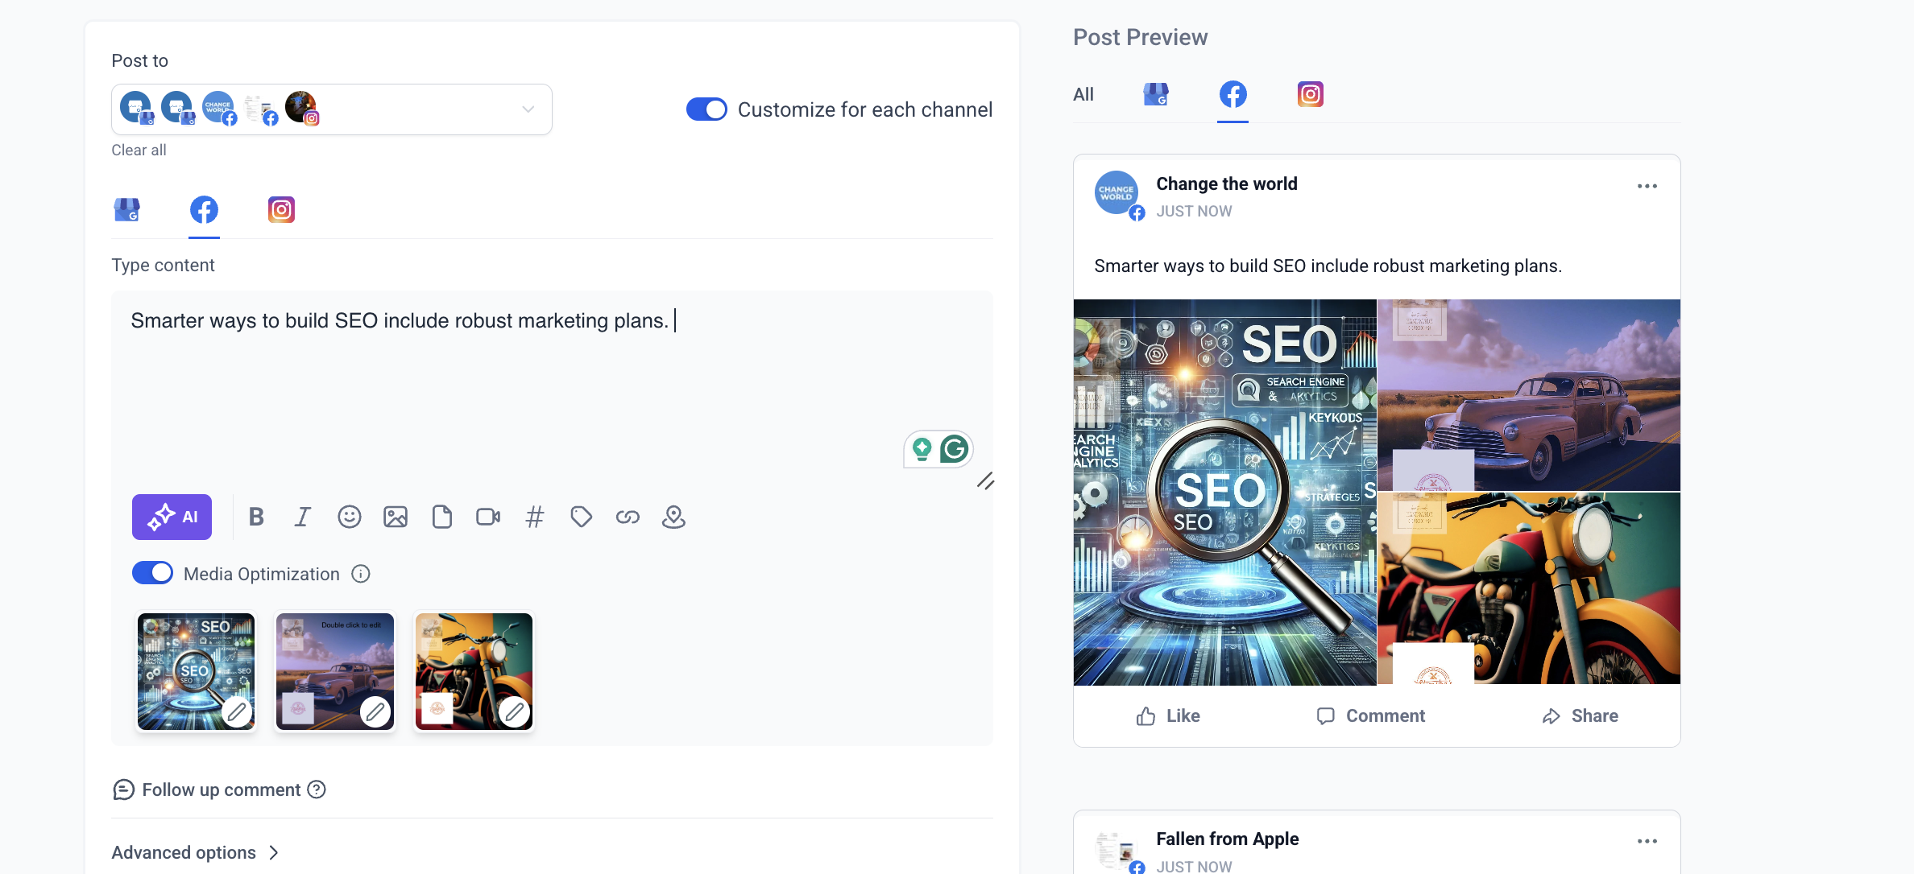Attach a video to the post
This screenshot has width=1914, height=874.
pyautogui.click(x=487, y=517)
